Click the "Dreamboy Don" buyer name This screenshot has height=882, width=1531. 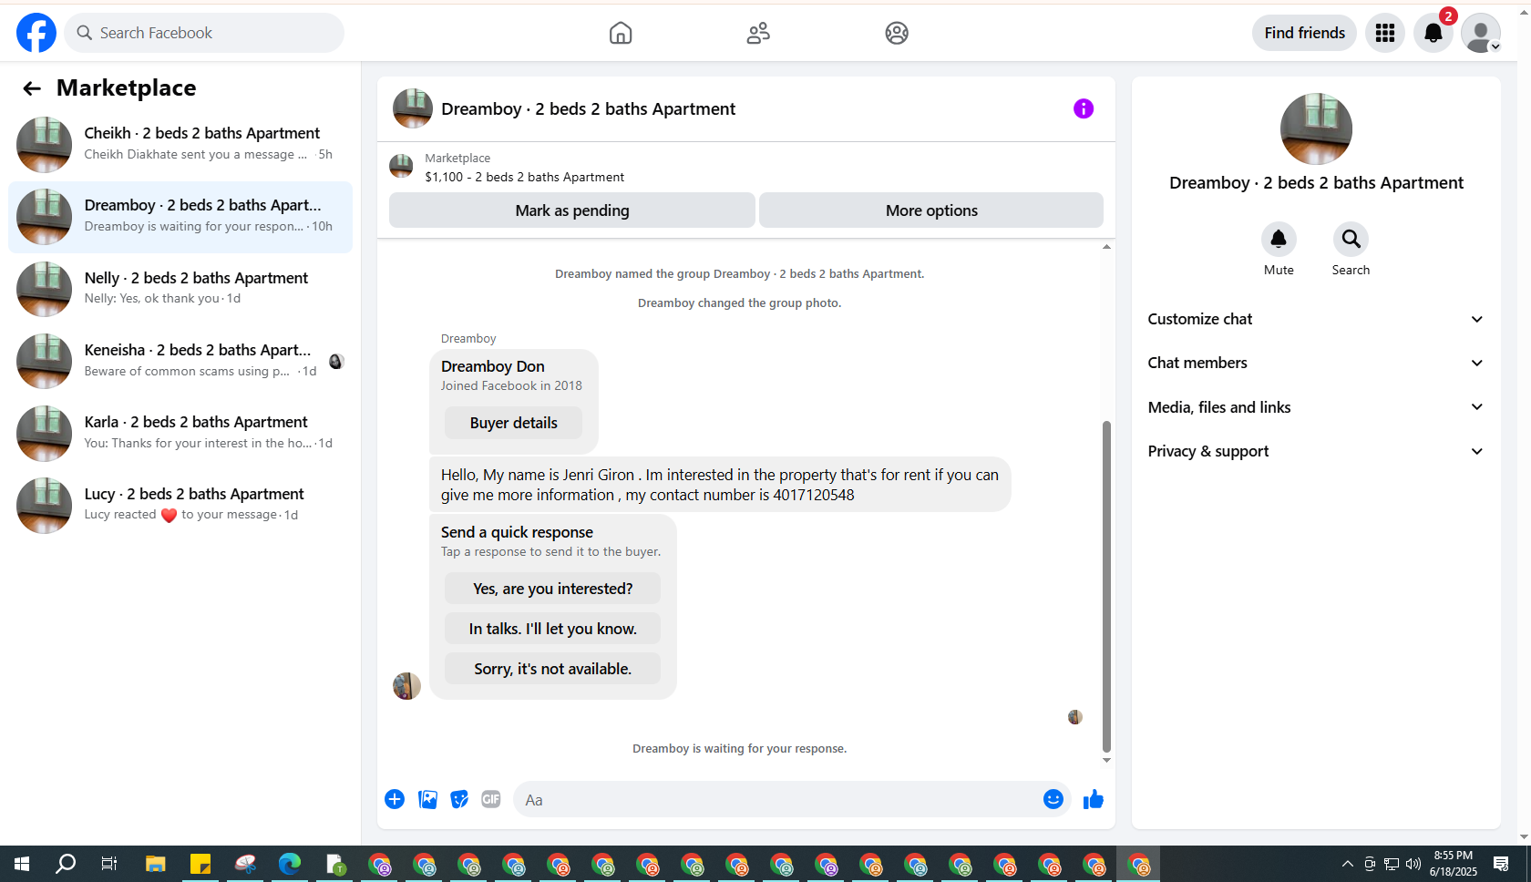pos(493,366)
